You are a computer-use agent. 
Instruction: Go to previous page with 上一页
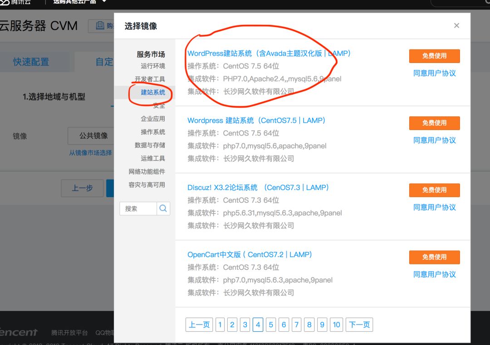[199, 325]
